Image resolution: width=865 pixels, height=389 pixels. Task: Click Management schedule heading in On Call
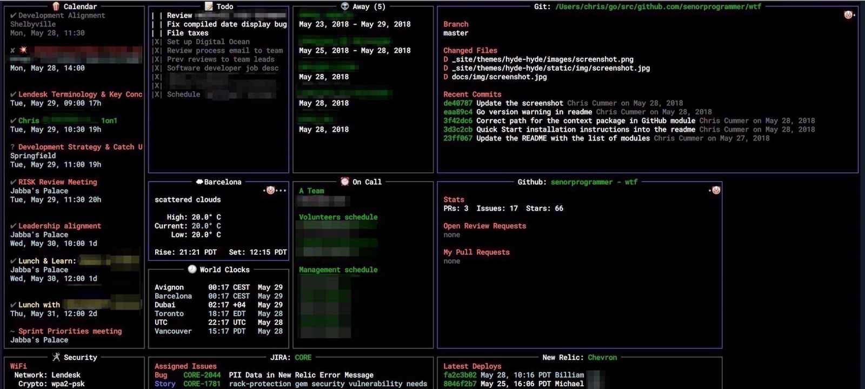[338, 270]
